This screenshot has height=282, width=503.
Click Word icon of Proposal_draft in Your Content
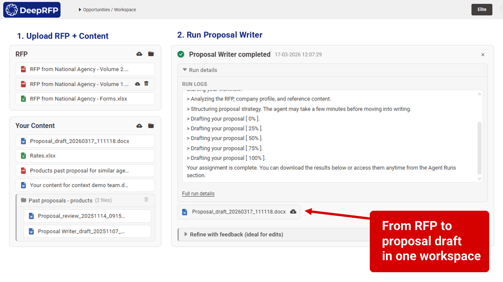[23, 141]
